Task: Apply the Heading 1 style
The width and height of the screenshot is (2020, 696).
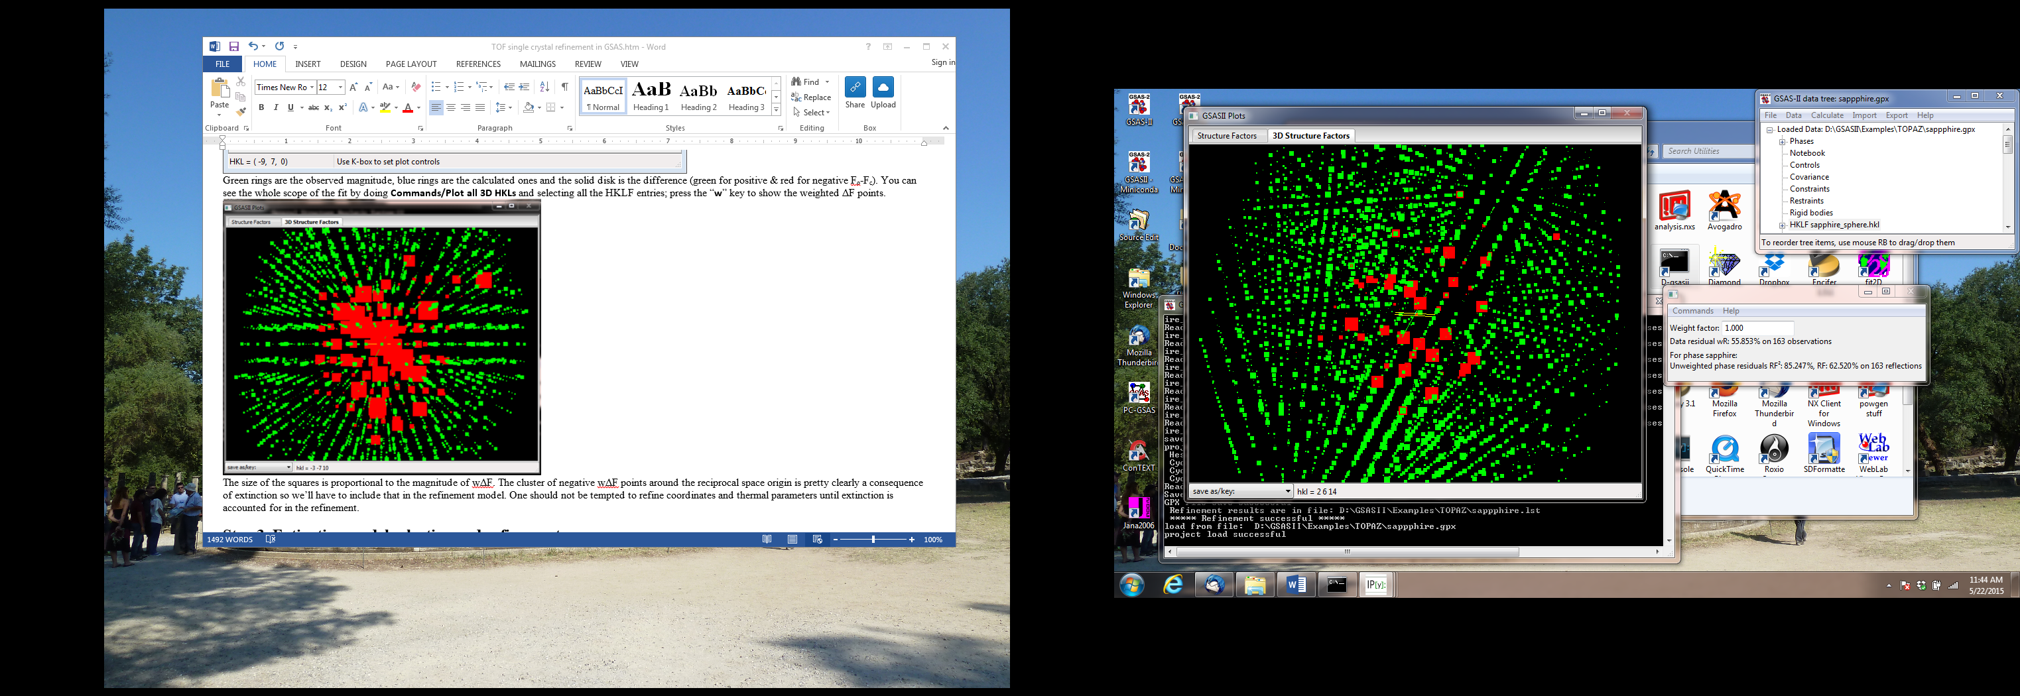Action: tap(651, 96)
